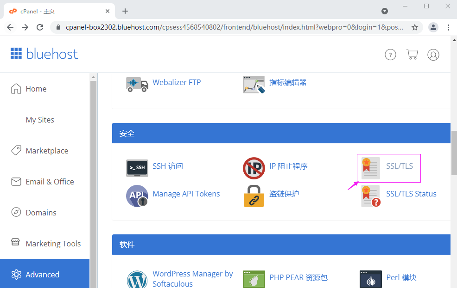Image resolution: width=457 pixels, height=288 pixels.
Task: Click the SSL/TLS Status certificate icon
Action: [371, 196]
